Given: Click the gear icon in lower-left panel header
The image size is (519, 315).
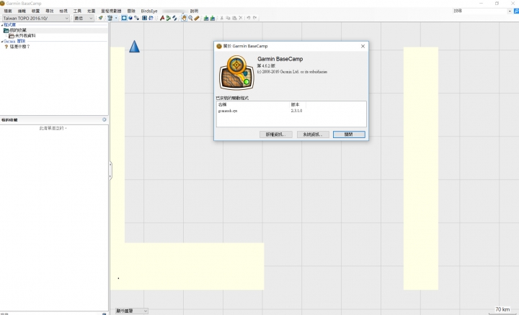Looking at the screenshot, I should click(105, 119).
